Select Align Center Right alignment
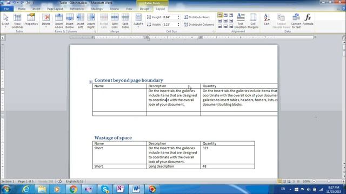The image size is (346, 194). [231, 20]
